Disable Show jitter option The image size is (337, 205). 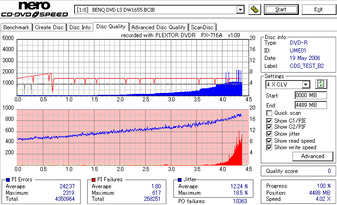pos(269,134)
